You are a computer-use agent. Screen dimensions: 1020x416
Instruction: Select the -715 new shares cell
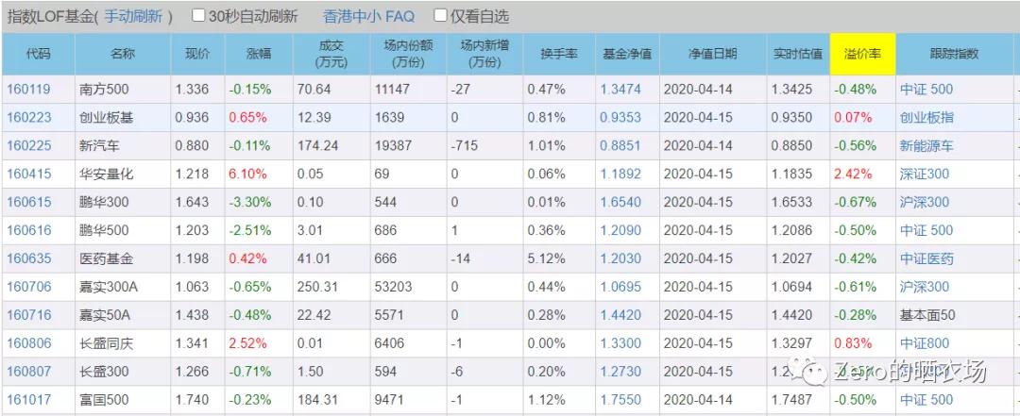pos(484,145)
